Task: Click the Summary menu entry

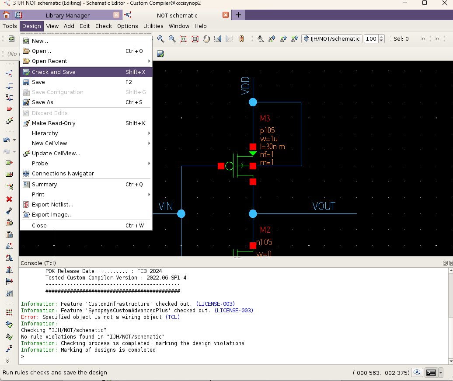Action: click(86, 185)
